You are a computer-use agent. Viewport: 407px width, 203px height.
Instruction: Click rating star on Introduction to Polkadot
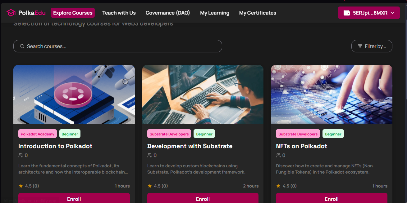click(x=21, y=186)
